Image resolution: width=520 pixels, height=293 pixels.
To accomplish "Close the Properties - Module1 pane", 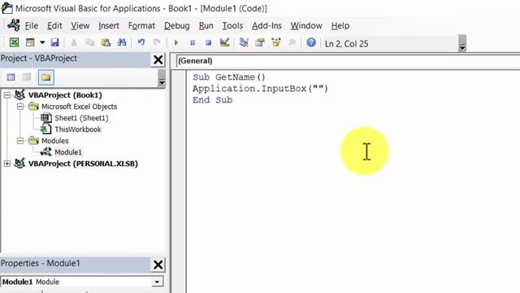I will tap(158, 265).
